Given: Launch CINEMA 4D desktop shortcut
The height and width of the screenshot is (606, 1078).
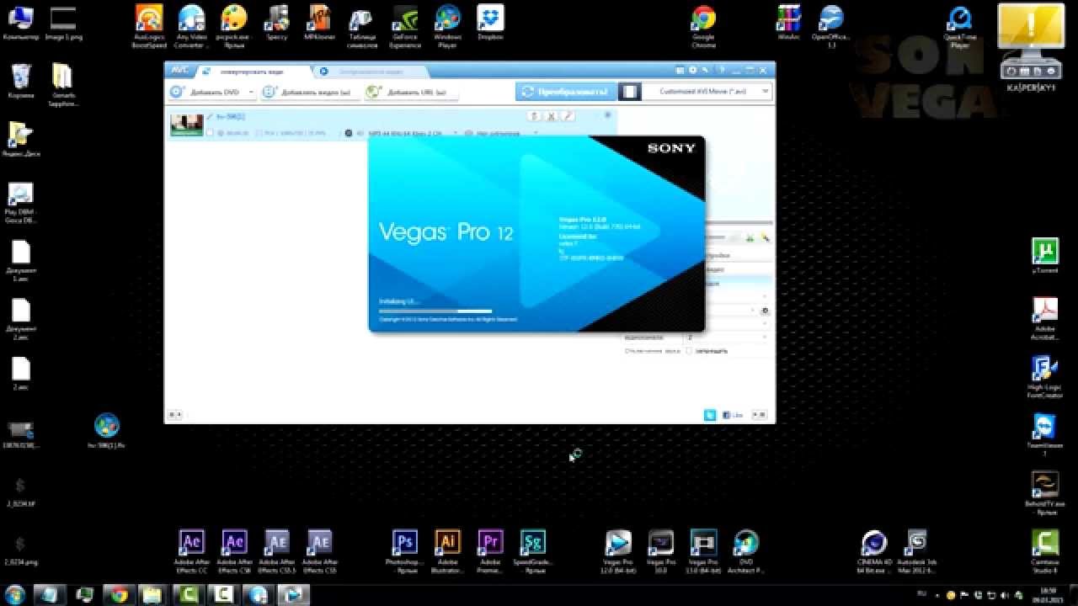Looking at the screenshot, I should click(874, 551).
